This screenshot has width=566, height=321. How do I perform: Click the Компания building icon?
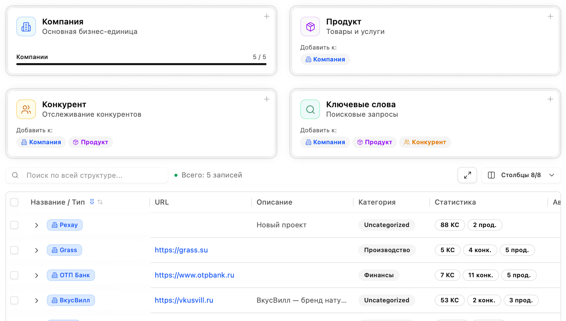(26, 26)
